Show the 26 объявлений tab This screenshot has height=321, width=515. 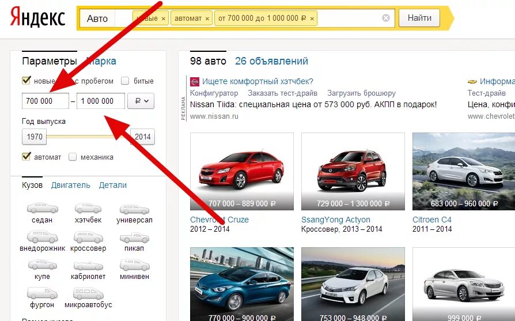point(272,61)
